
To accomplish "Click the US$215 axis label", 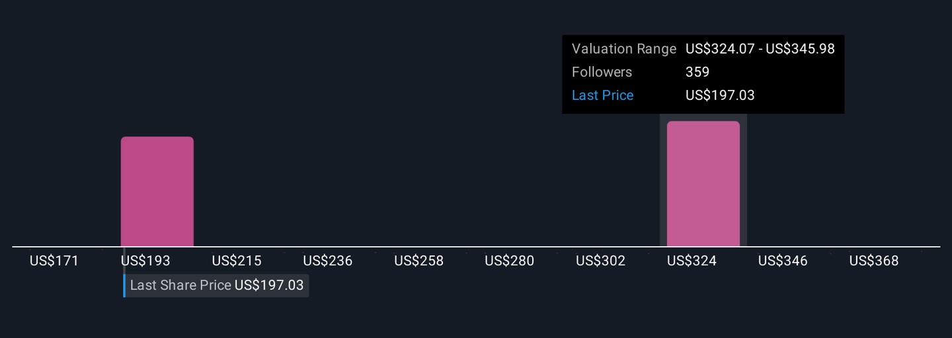I will pos(237,261).
